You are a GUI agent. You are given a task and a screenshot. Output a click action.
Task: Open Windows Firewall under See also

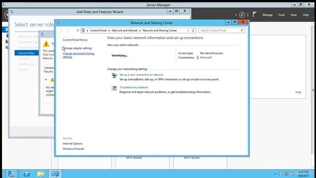coord(73,149)
